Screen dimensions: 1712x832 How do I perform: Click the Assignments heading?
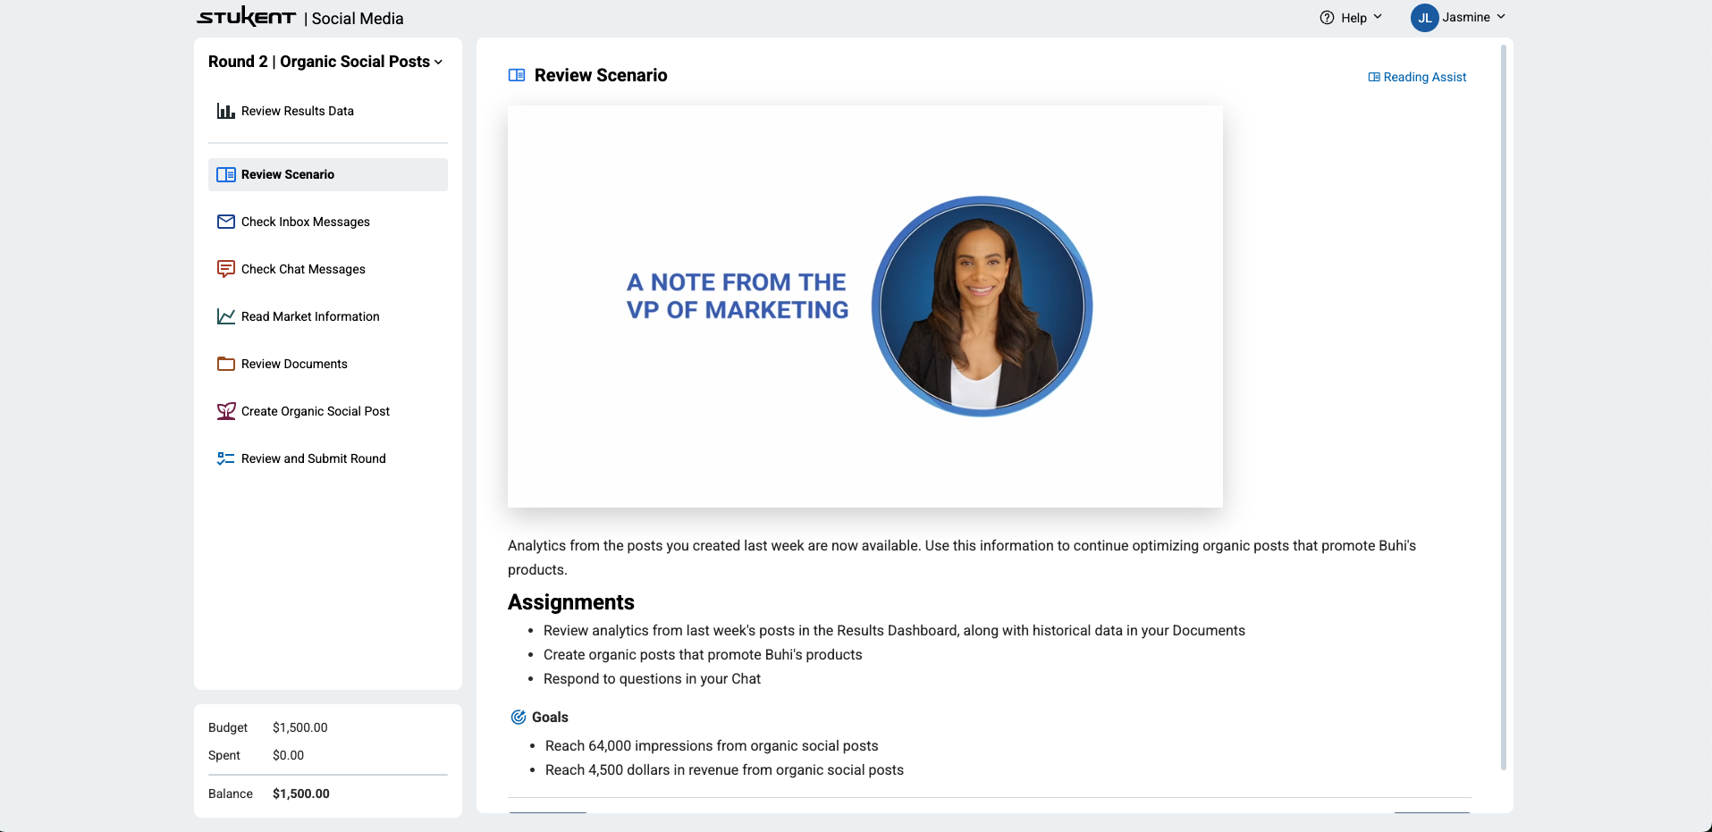(571, 602)
